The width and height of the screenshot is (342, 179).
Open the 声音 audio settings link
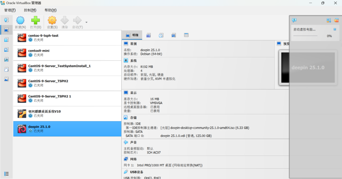[133, 142]
